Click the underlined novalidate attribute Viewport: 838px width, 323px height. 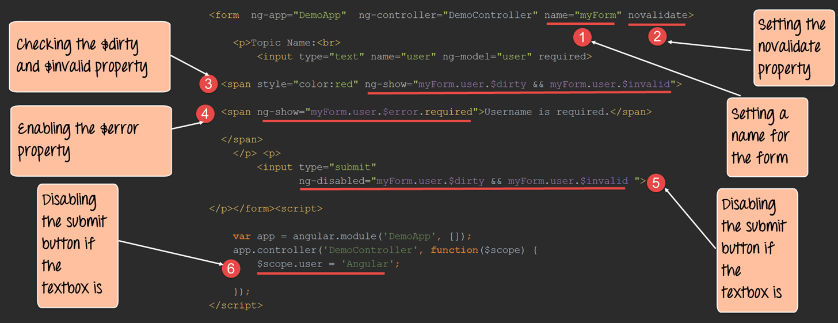(657, 16)
